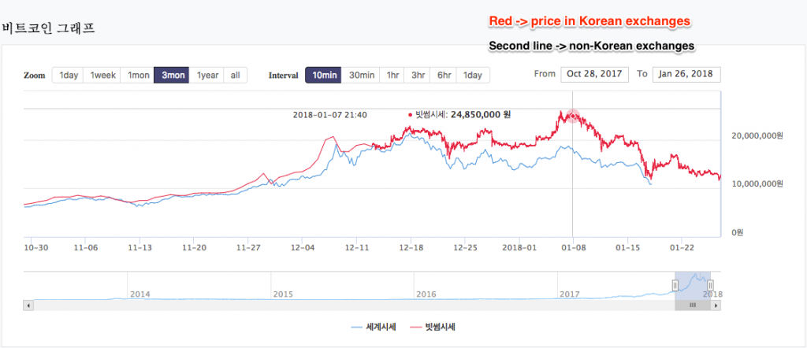
Task: Grab the left range handle in the navigator
Action: point(675,285)
